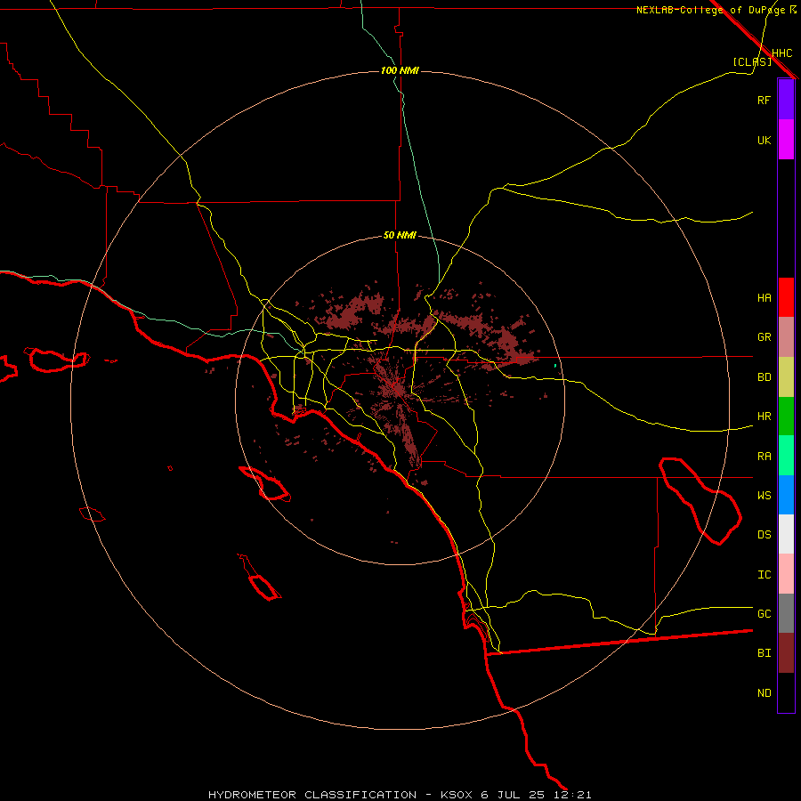Click the GC legend label
The width and height of the screenshot is (801, 801).
[x=764, y=614]
